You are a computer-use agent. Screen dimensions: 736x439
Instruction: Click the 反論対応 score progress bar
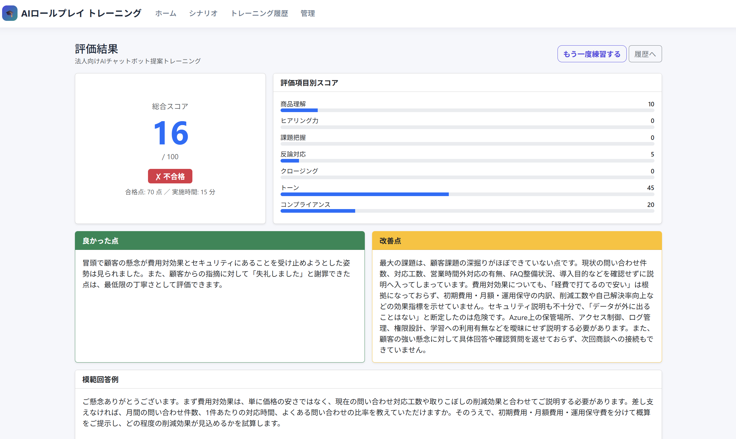(x=467, y=161)
